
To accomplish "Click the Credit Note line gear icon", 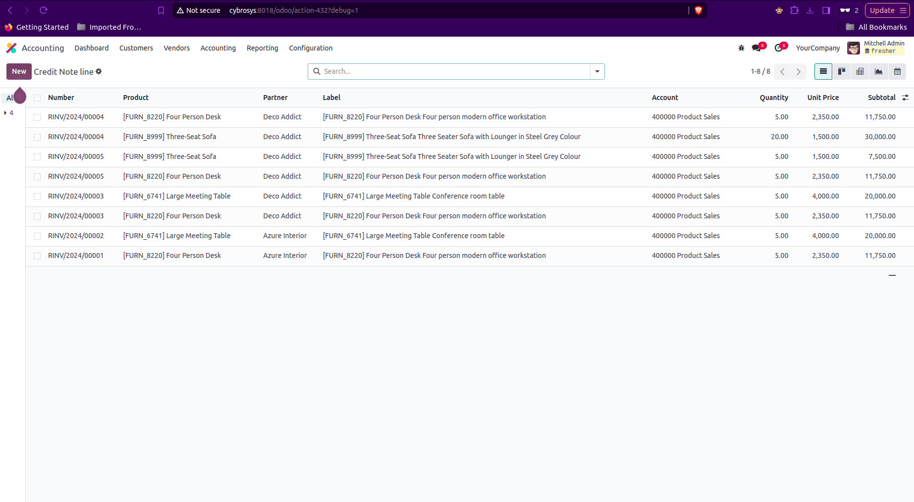I will [x=99, y=71].
